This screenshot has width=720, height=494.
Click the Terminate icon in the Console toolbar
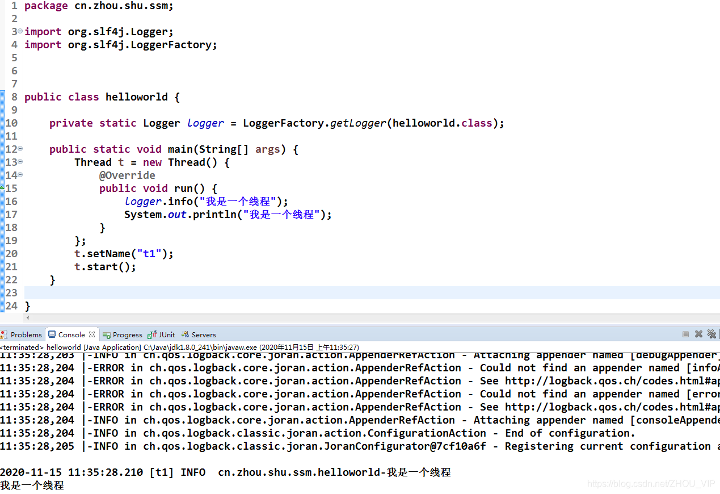[685, 334]
